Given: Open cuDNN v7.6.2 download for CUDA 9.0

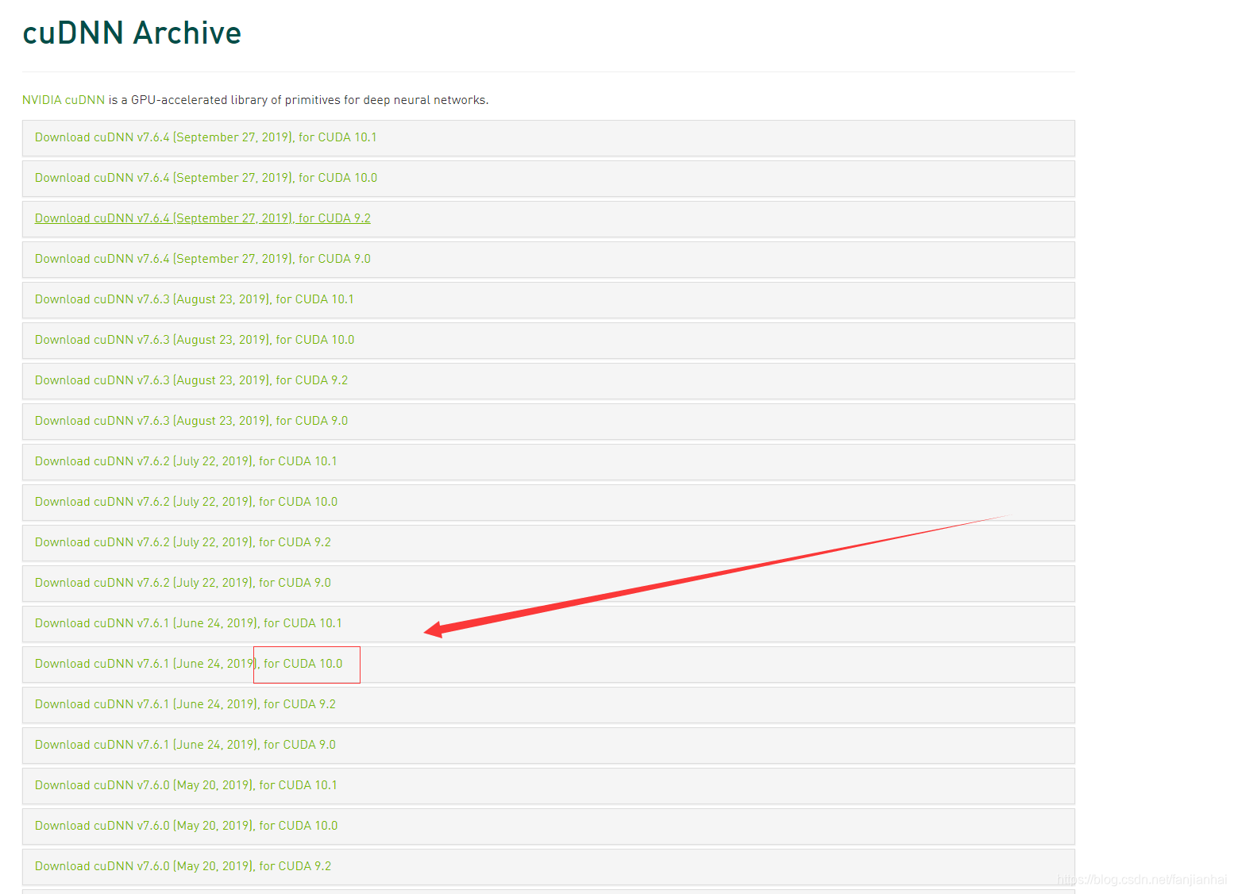Looking at the screenshot, I should 183,583.
